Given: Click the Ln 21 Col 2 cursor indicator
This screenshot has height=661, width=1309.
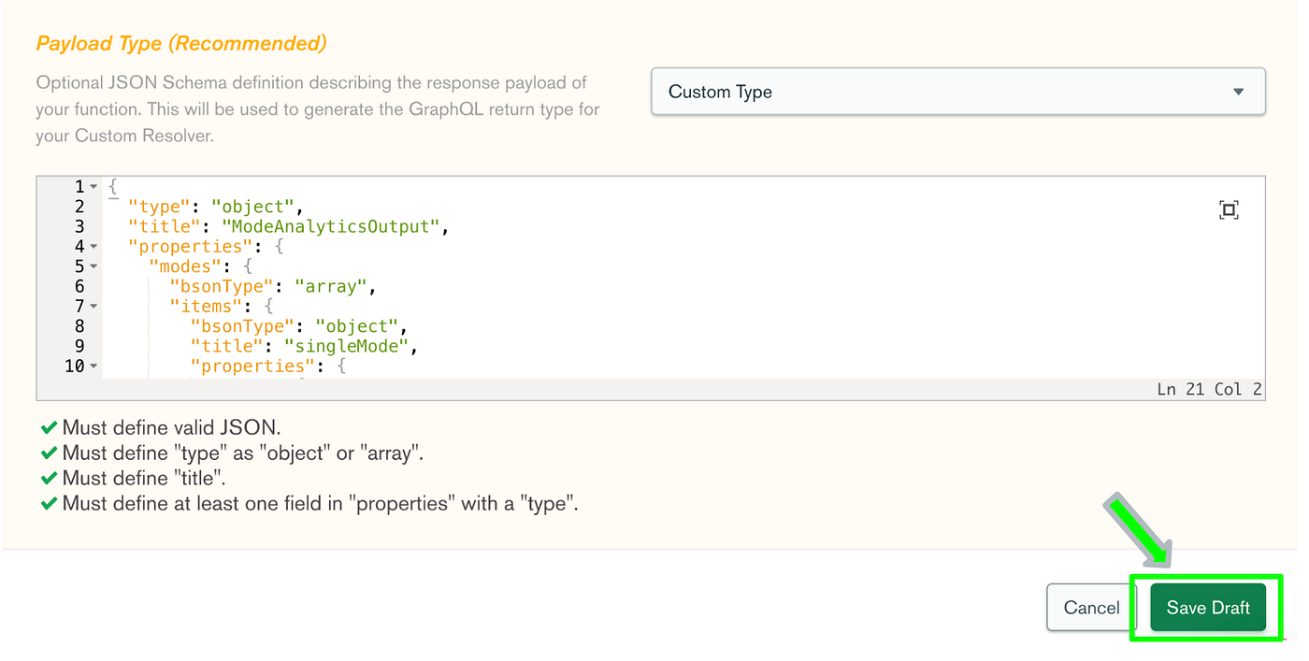Looking at the screenshot, I should coord(1209,389).
